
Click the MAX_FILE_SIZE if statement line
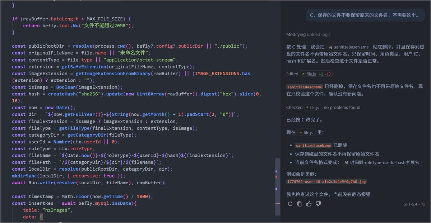(71, 19)
